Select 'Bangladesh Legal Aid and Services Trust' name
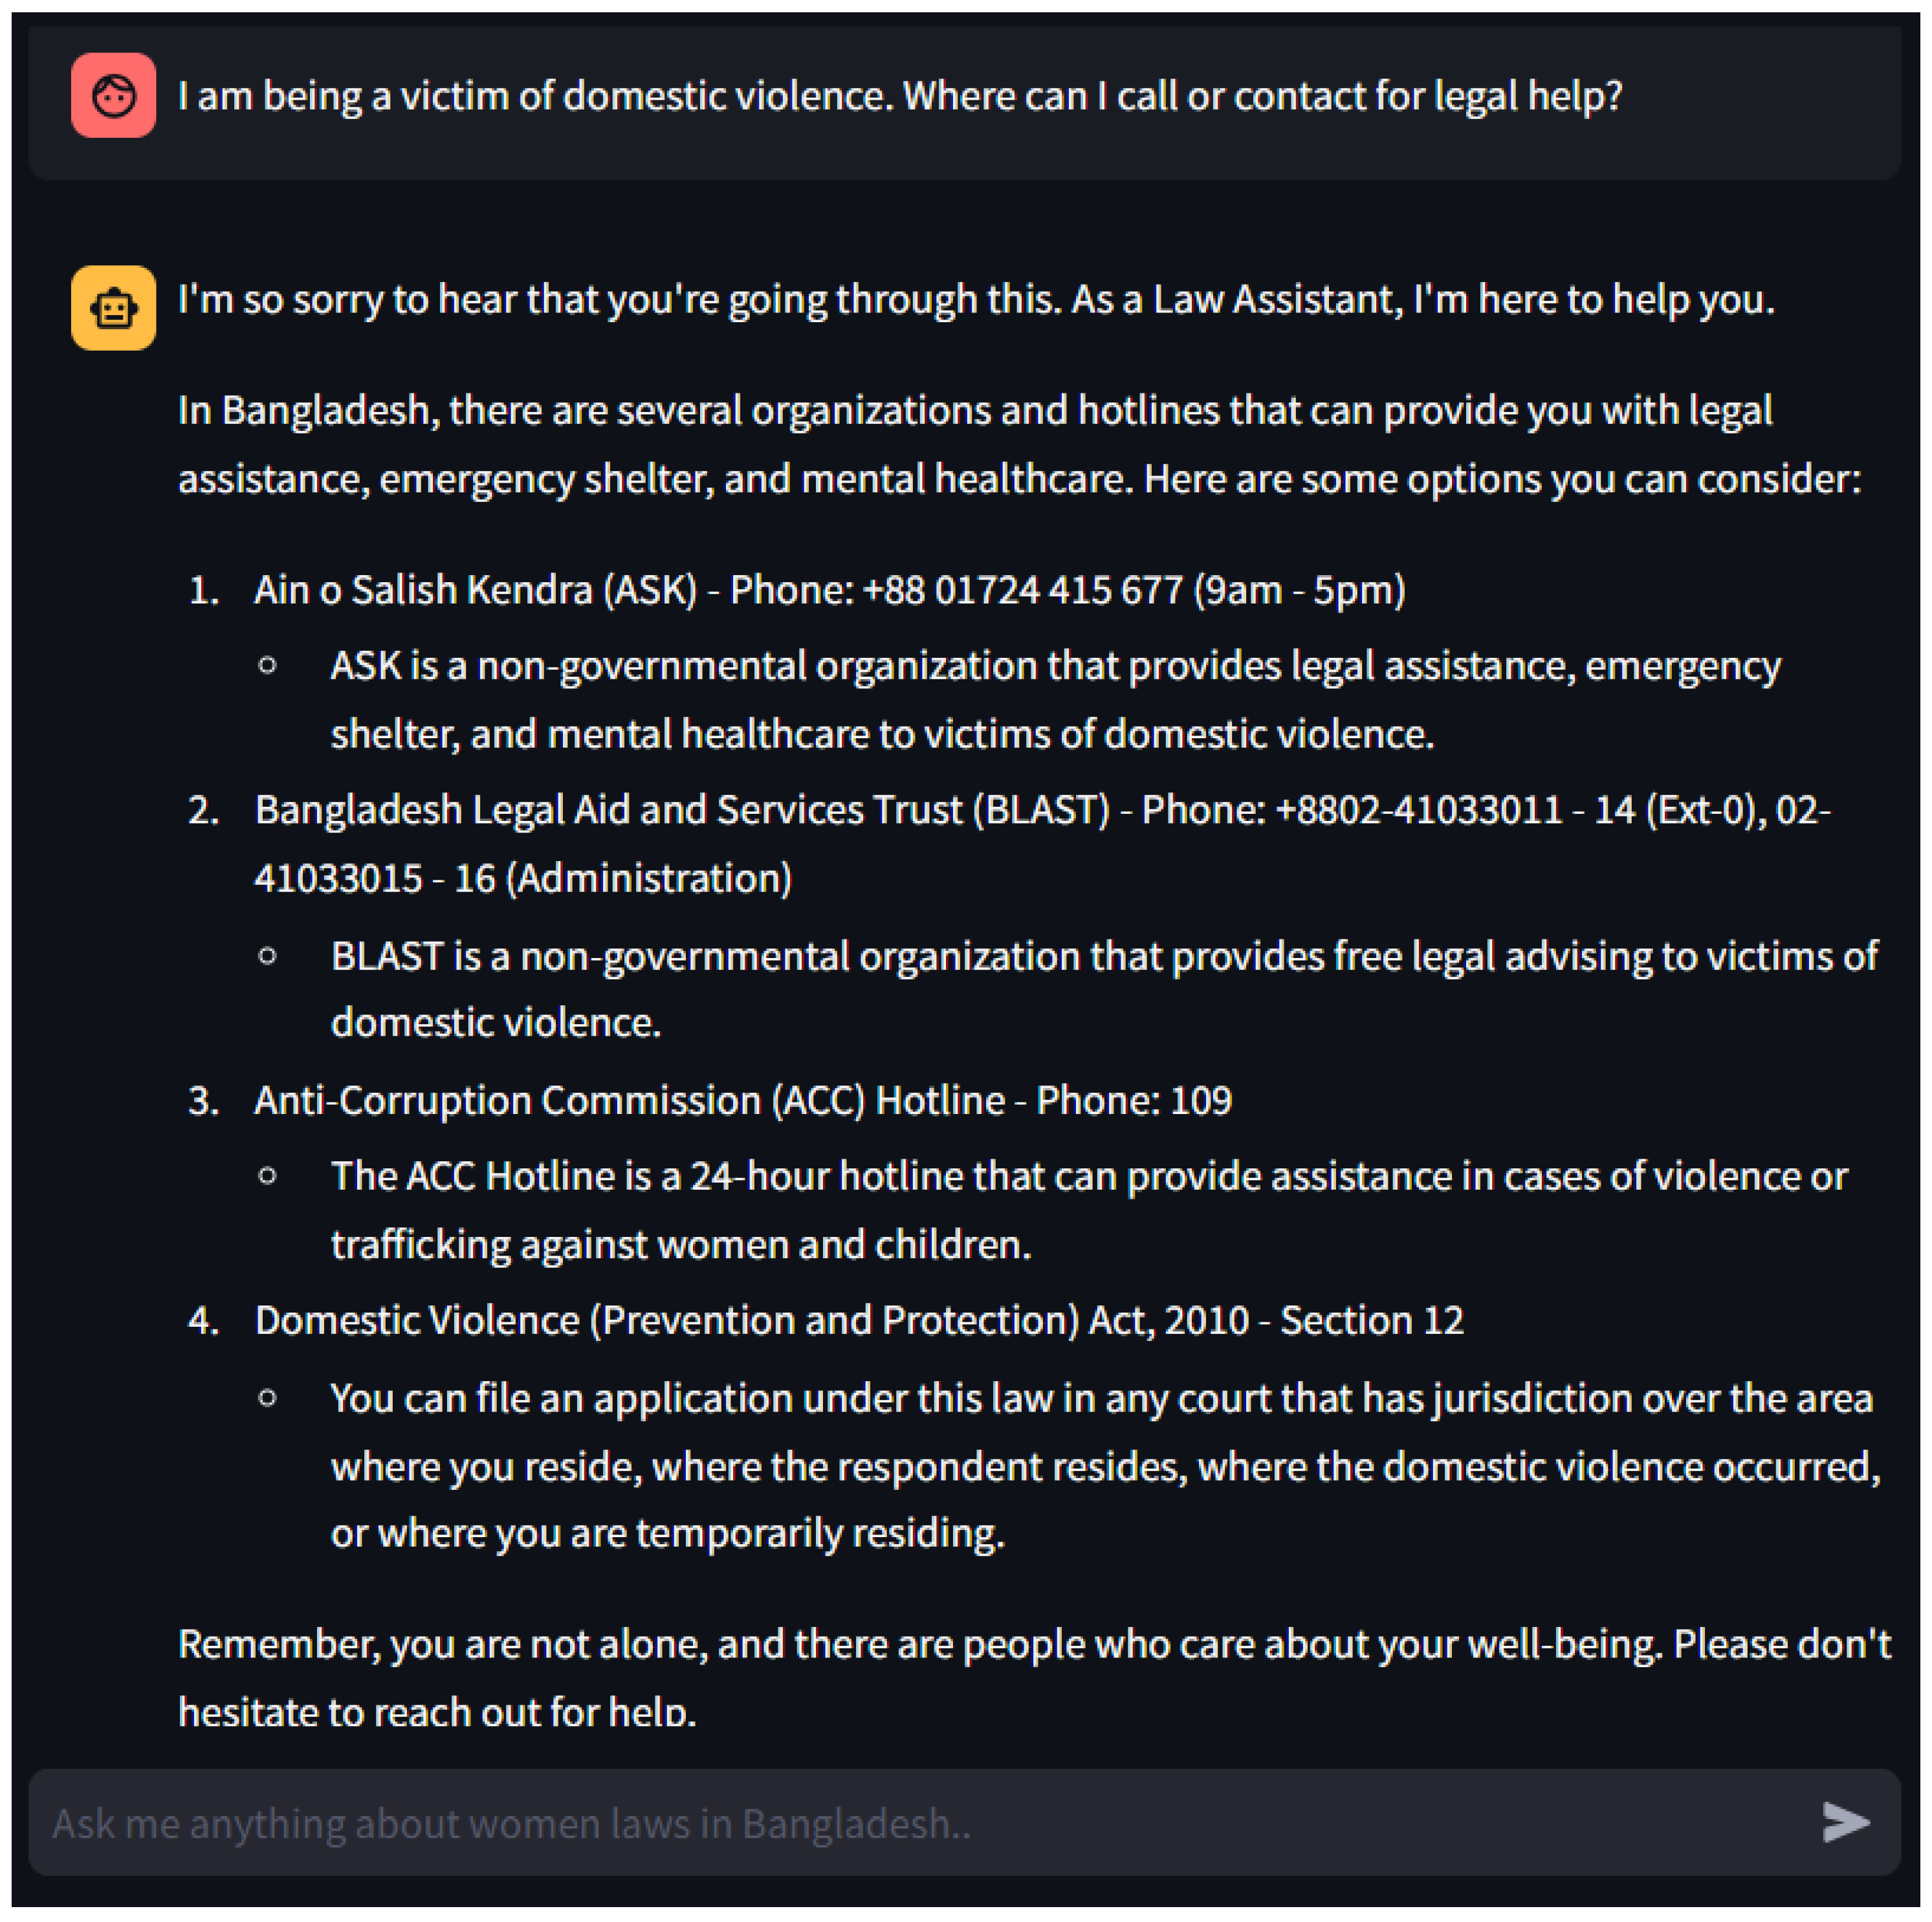 (682, 810)
